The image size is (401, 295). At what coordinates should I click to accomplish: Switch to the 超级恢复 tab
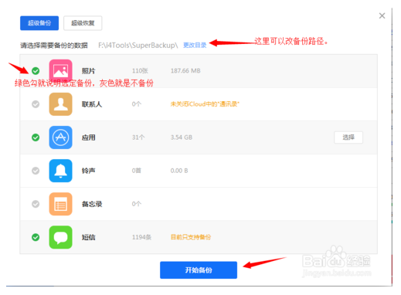(x=83, y=23)
